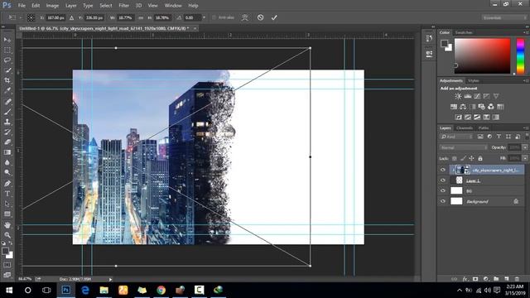This screenshot has width=530, height=298.
Task: Select the Horizontal Type tool
Action: [x=7, y=194]
